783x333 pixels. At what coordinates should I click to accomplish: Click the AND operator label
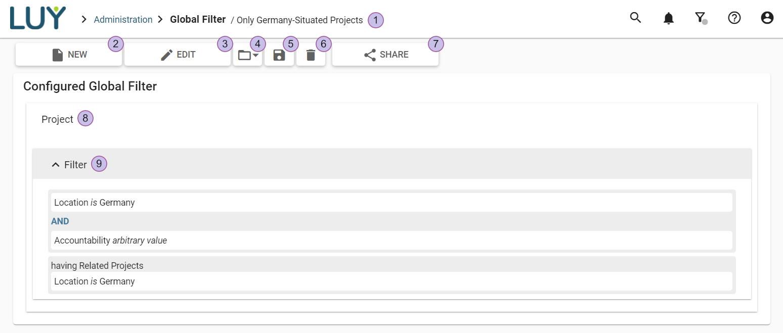[60, 221]
